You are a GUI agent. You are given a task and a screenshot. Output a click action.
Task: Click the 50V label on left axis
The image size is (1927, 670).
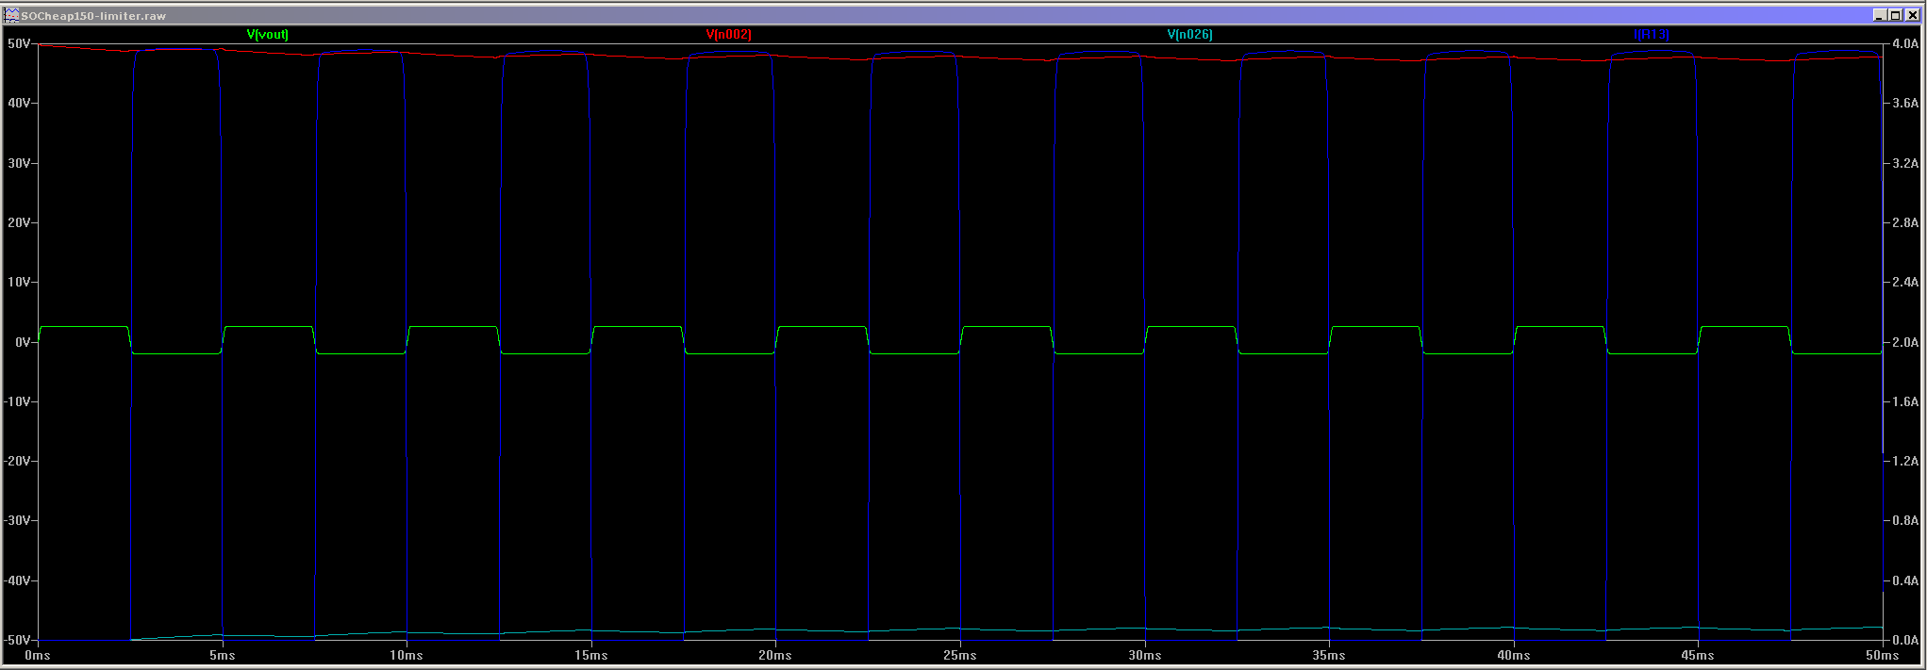[x=19, y=43]
